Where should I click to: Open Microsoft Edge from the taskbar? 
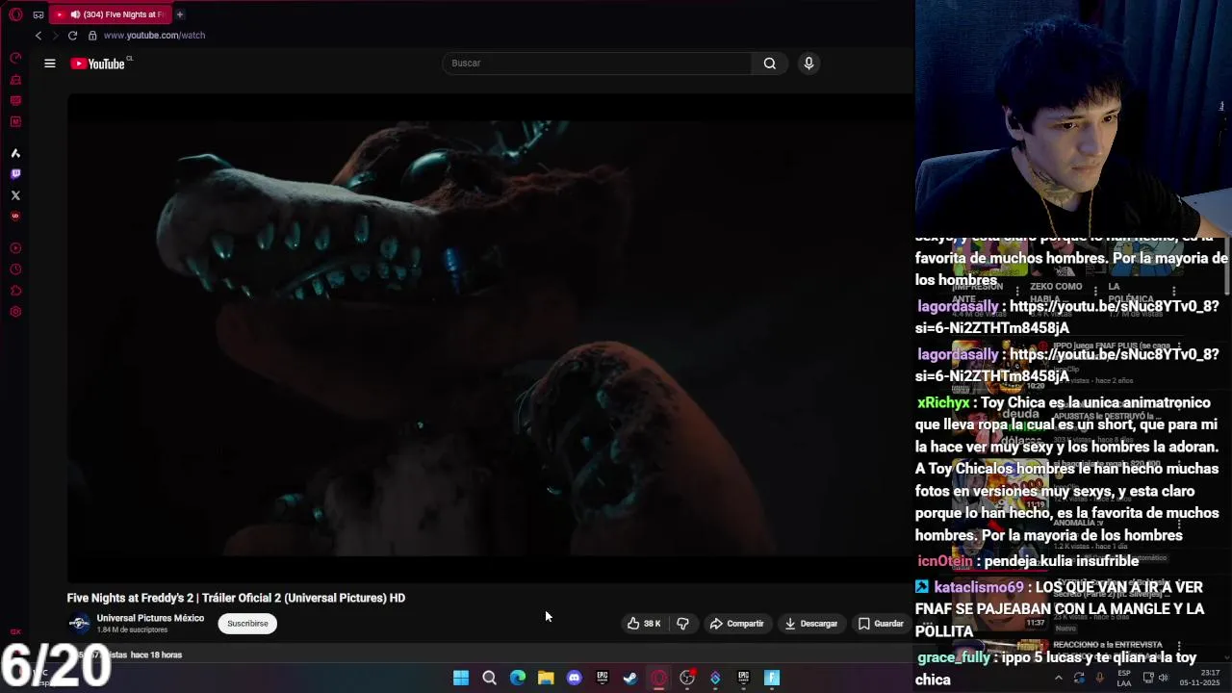tap(518, 678)
